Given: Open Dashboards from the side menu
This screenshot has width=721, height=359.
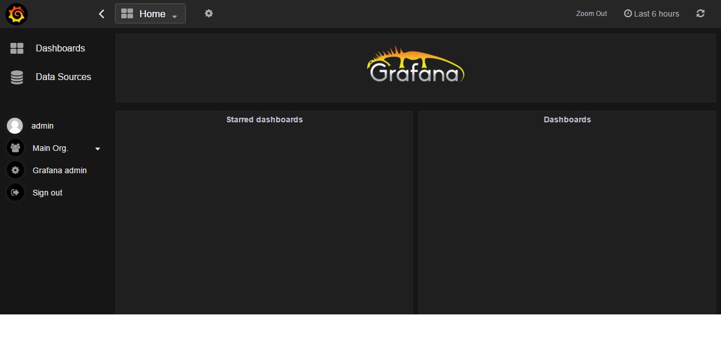Looking at the screenshot, I should pyautogui.click(x=60, y=49).
